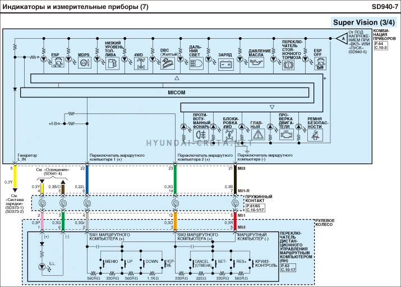
Task: Click the check engine icon
Action: (287, 135)
